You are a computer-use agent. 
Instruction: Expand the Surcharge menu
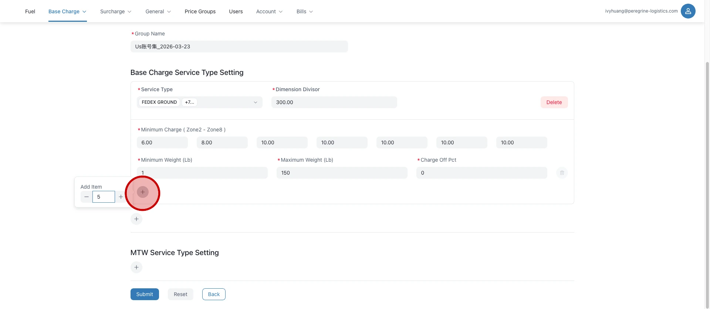click(115, 11)
